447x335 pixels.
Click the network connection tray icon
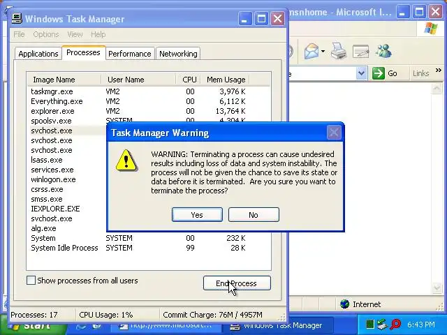tap(382, 324)
